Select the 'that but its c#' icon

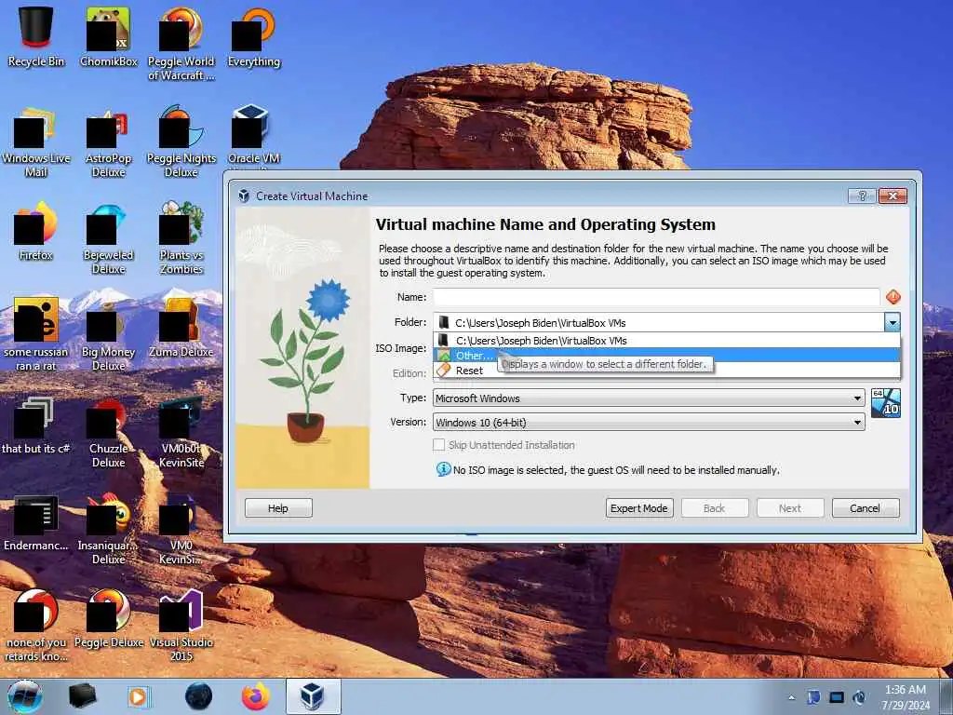pos(36,425)
